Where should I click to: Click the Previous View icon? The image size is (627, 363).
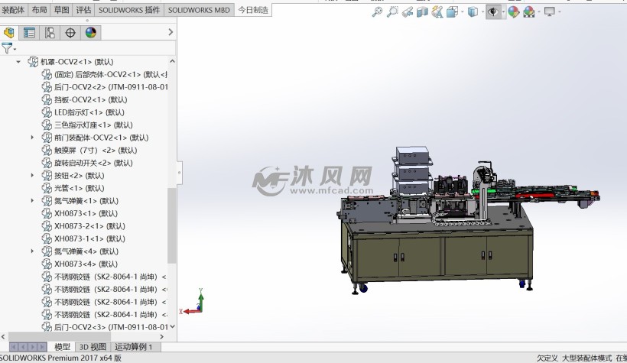[408, 12]
